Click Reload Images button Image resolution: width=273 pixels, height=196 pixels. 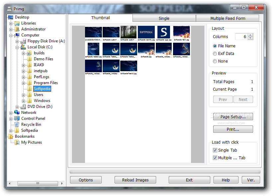[x=135, y=180]
